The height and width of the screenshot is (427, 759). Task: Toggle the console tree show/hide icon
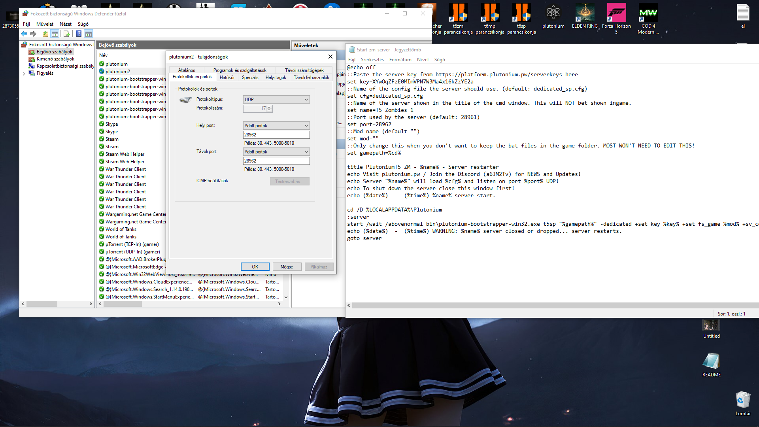click(55, 34)
